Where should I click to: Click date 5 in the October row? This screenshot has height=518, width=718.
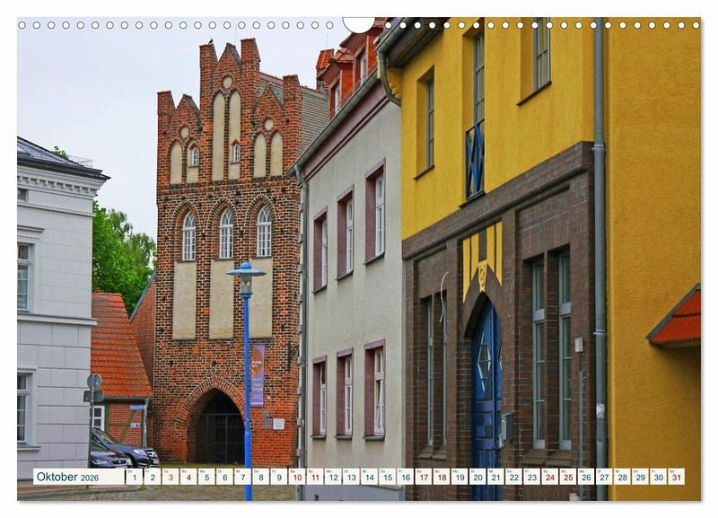(x=206, y=477)
